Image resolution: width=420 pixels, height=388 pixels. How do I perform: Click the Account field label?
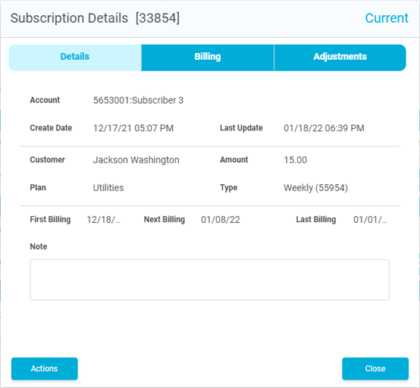tap(45, 100)
